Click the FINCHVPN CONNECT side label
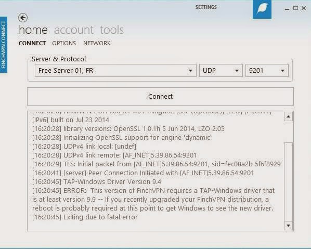Screen dimensions: 311x249 tap(4, 45)
